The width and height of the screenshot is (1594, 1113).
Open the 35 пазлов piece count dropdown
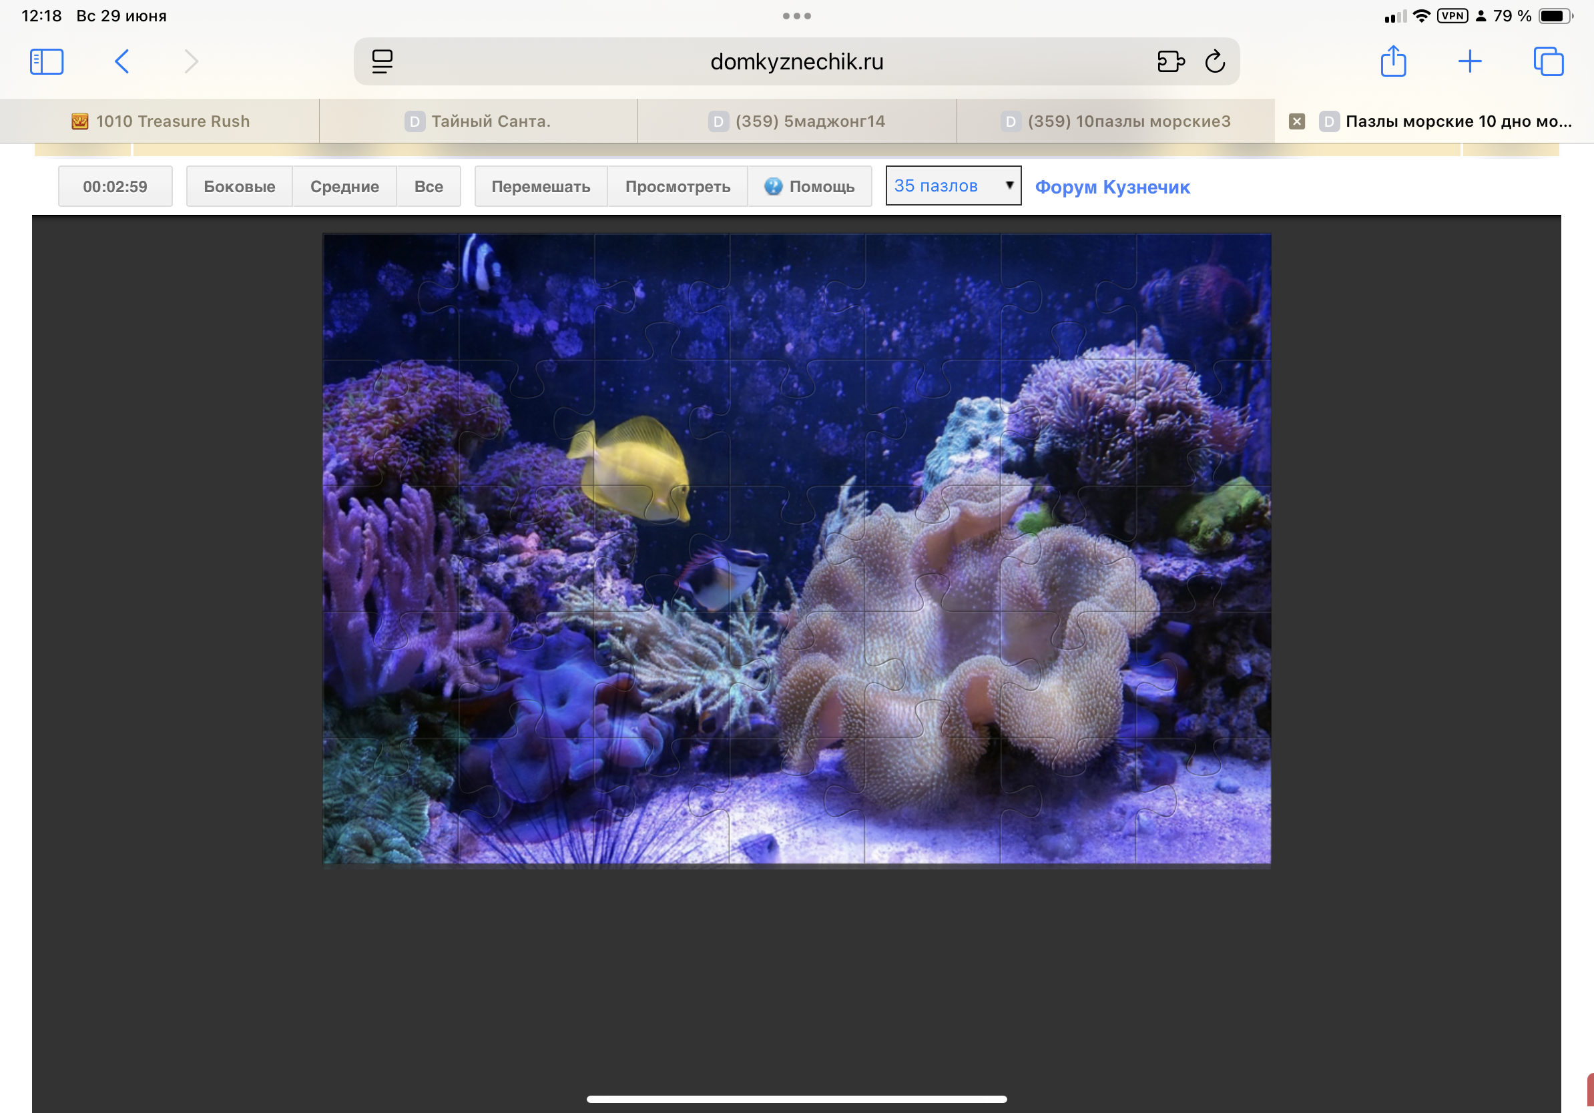[x=953, y=186]
